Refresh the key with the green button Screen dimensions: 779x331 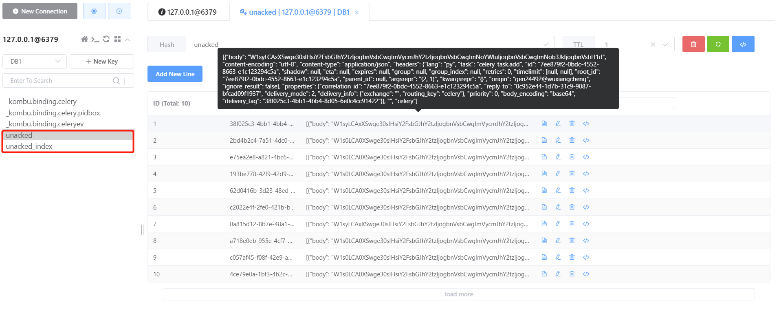tap(718, 44)
